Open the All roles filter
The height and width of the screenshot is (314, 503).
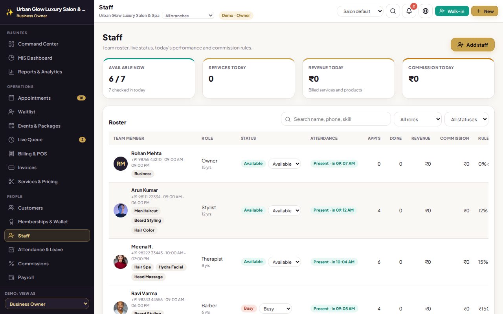pyautogui.click(x=418, y=119)
